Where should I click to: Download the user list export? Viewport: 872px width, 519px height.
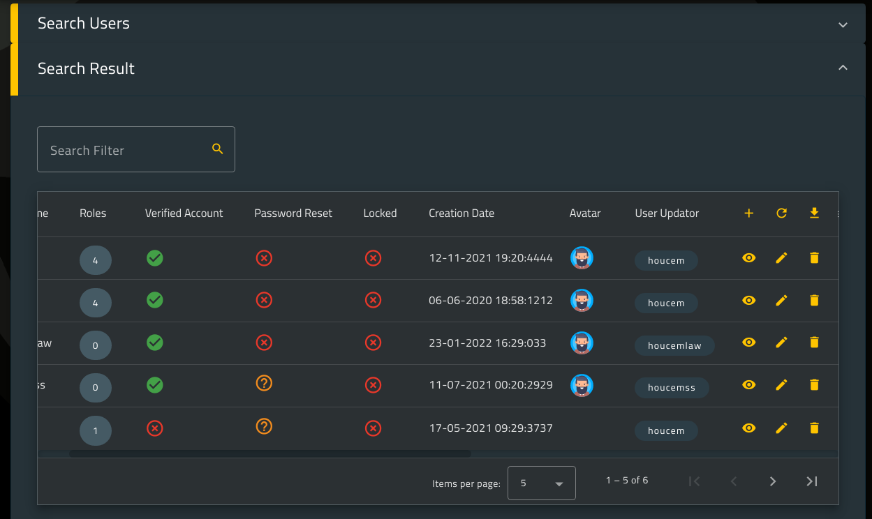[814, 213]
